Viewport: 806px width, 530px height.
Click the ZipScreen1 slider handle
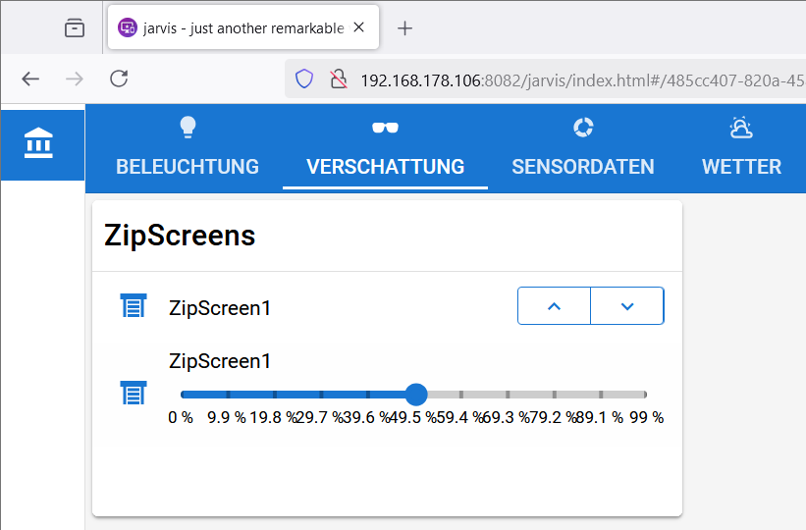pos(416,395)
